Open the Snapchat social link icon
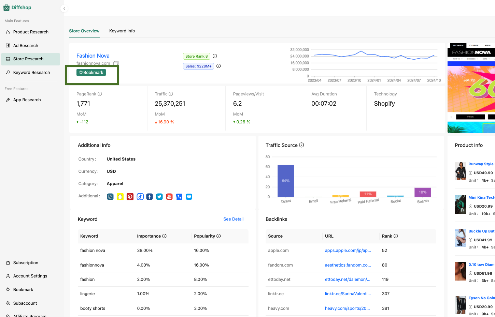This screenshot has width=495, height=317. coord(120,197)
